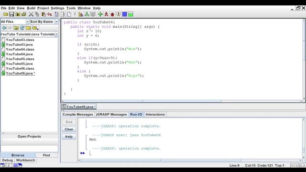Click the complexity profile bars icon

pos(81,14)
